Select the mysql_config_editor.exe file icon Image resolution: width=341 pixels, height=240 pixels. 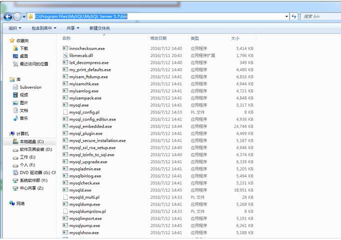[x=65, y=119]
